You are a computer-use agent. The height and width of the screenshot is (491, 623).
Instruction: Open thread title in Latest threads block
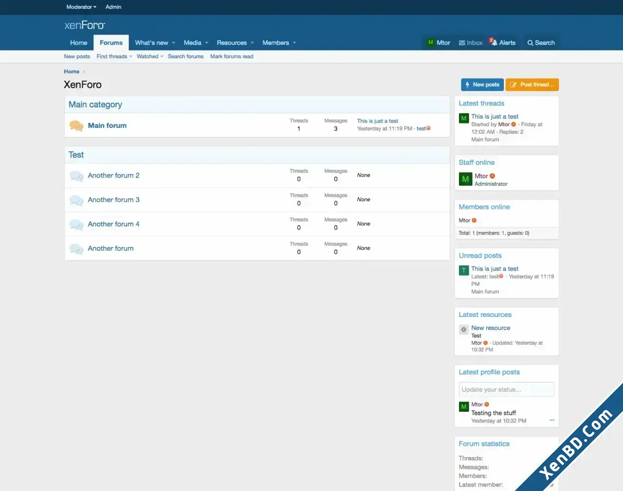[x=495, y=117]
